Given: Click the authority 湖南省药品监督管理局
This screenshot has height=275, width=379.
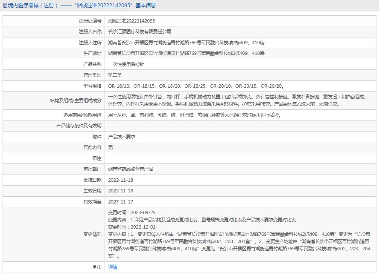Looking at the screenshot, I should pyautogui.click(x=131, y=169).
